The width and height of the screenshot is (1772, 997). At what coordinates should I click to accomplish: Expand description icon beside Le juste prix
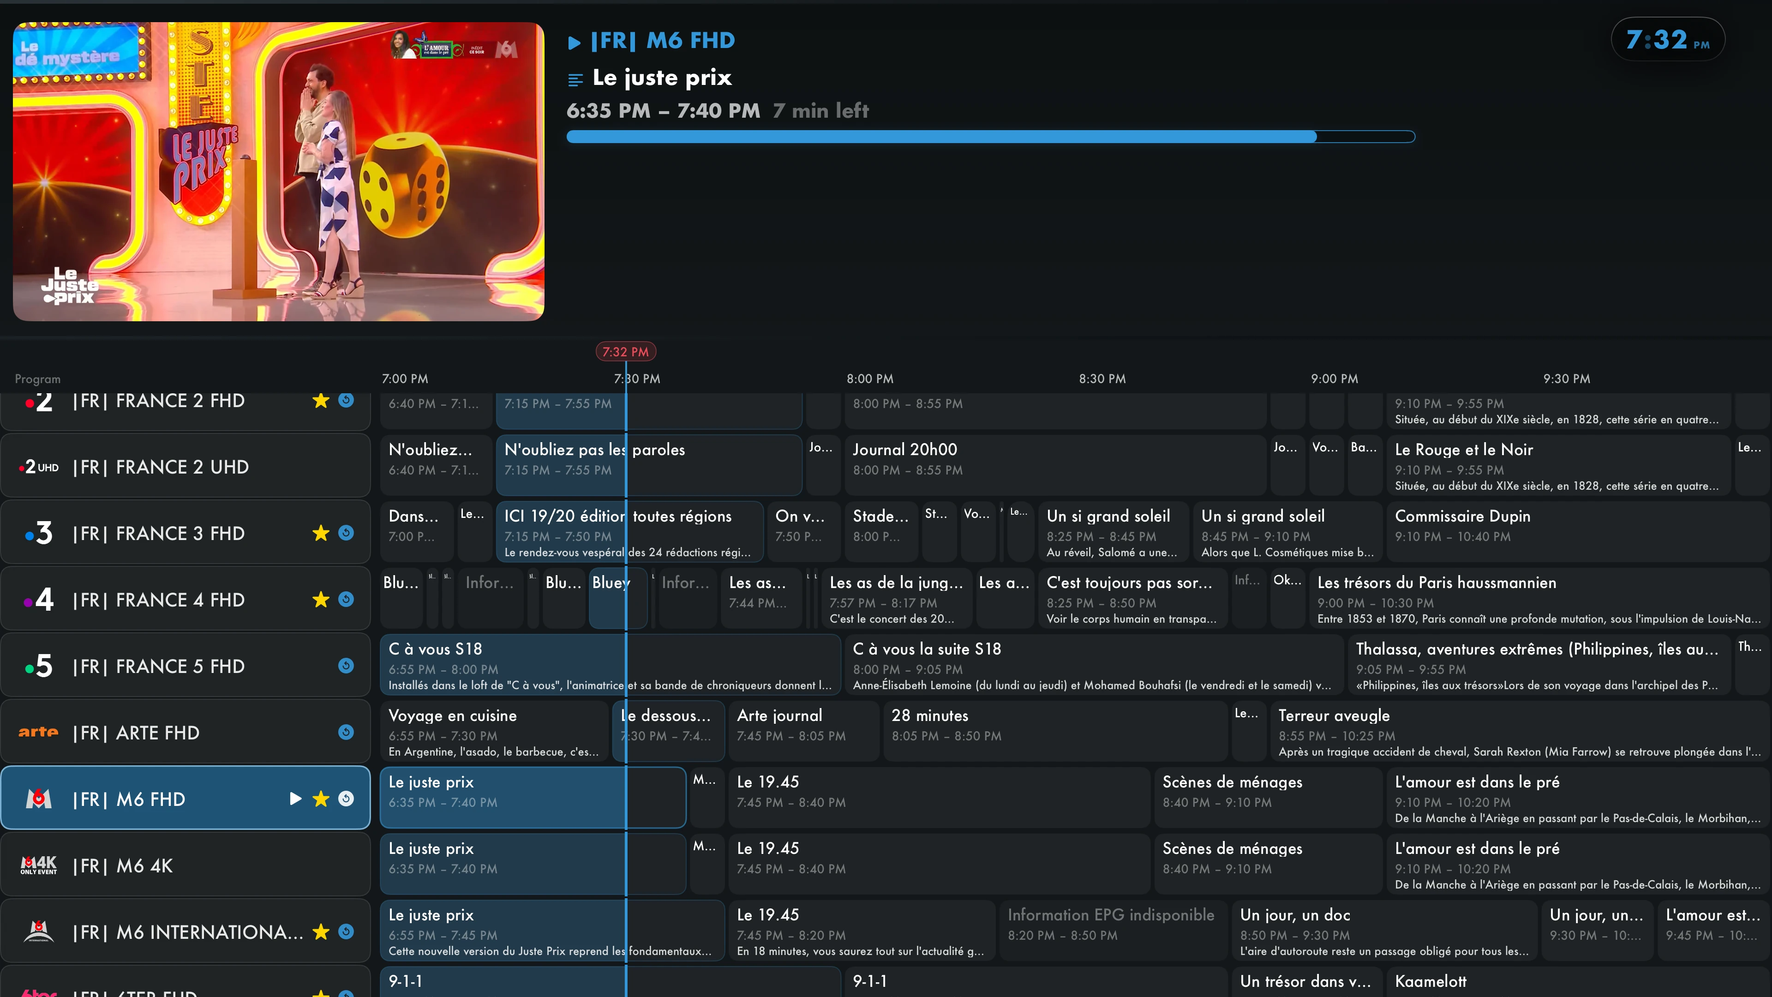point(575,80)
